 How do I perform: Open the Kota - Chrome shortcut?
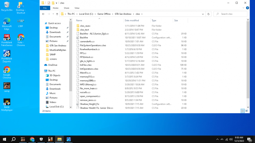[x=21, y=40]
